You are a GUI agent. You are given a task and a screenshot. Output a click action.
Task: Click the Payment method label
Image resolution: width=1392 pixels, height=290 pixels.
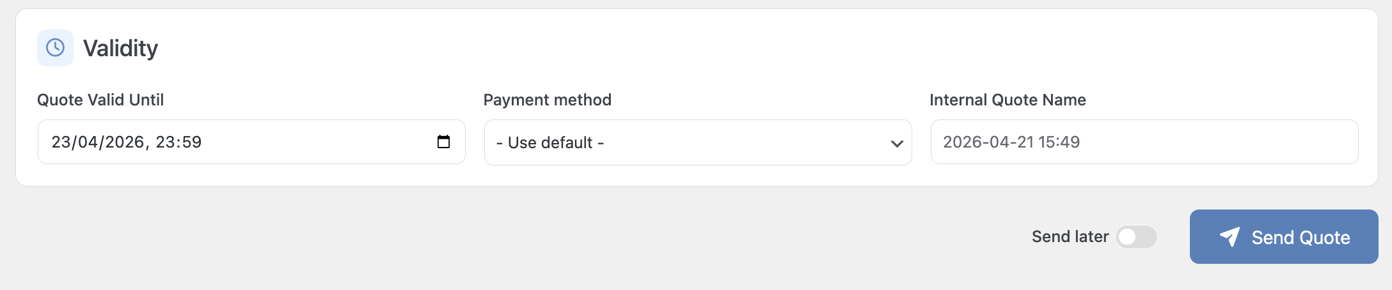pos(547,100)
